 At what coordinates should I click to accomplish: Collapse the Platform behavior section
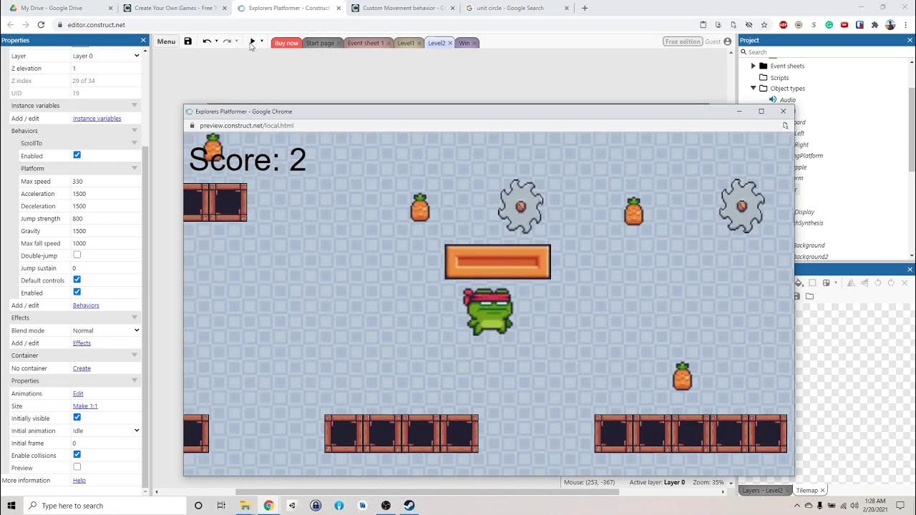(x=134, y=169)
